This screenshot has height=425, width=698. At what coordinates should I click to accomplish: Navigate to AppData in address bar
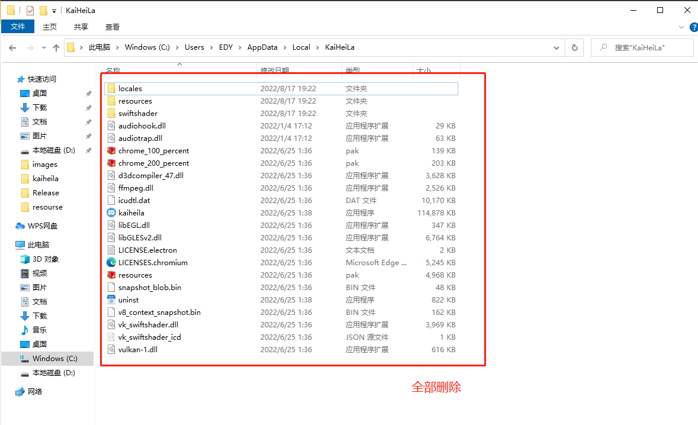point(262,47)
